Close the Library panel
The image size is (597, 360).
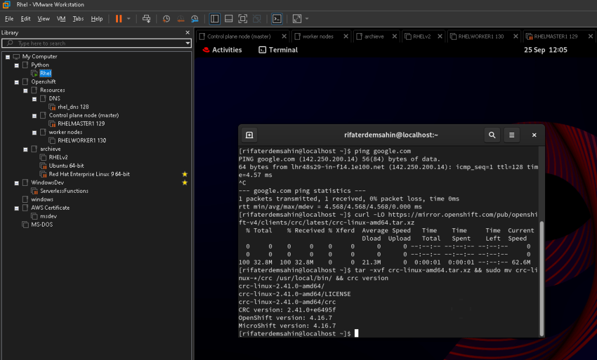187,33
